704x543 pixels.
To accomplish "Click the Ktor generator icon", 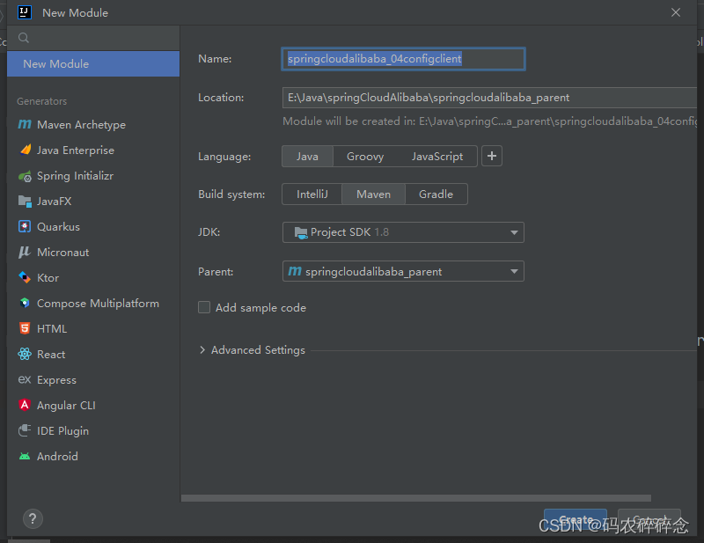I will tap(25, 277).
